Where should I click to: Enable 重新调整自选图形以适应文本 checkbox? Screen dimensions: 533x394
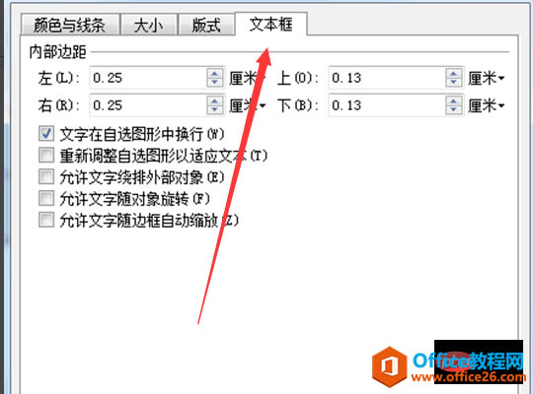tap(46, 155)
